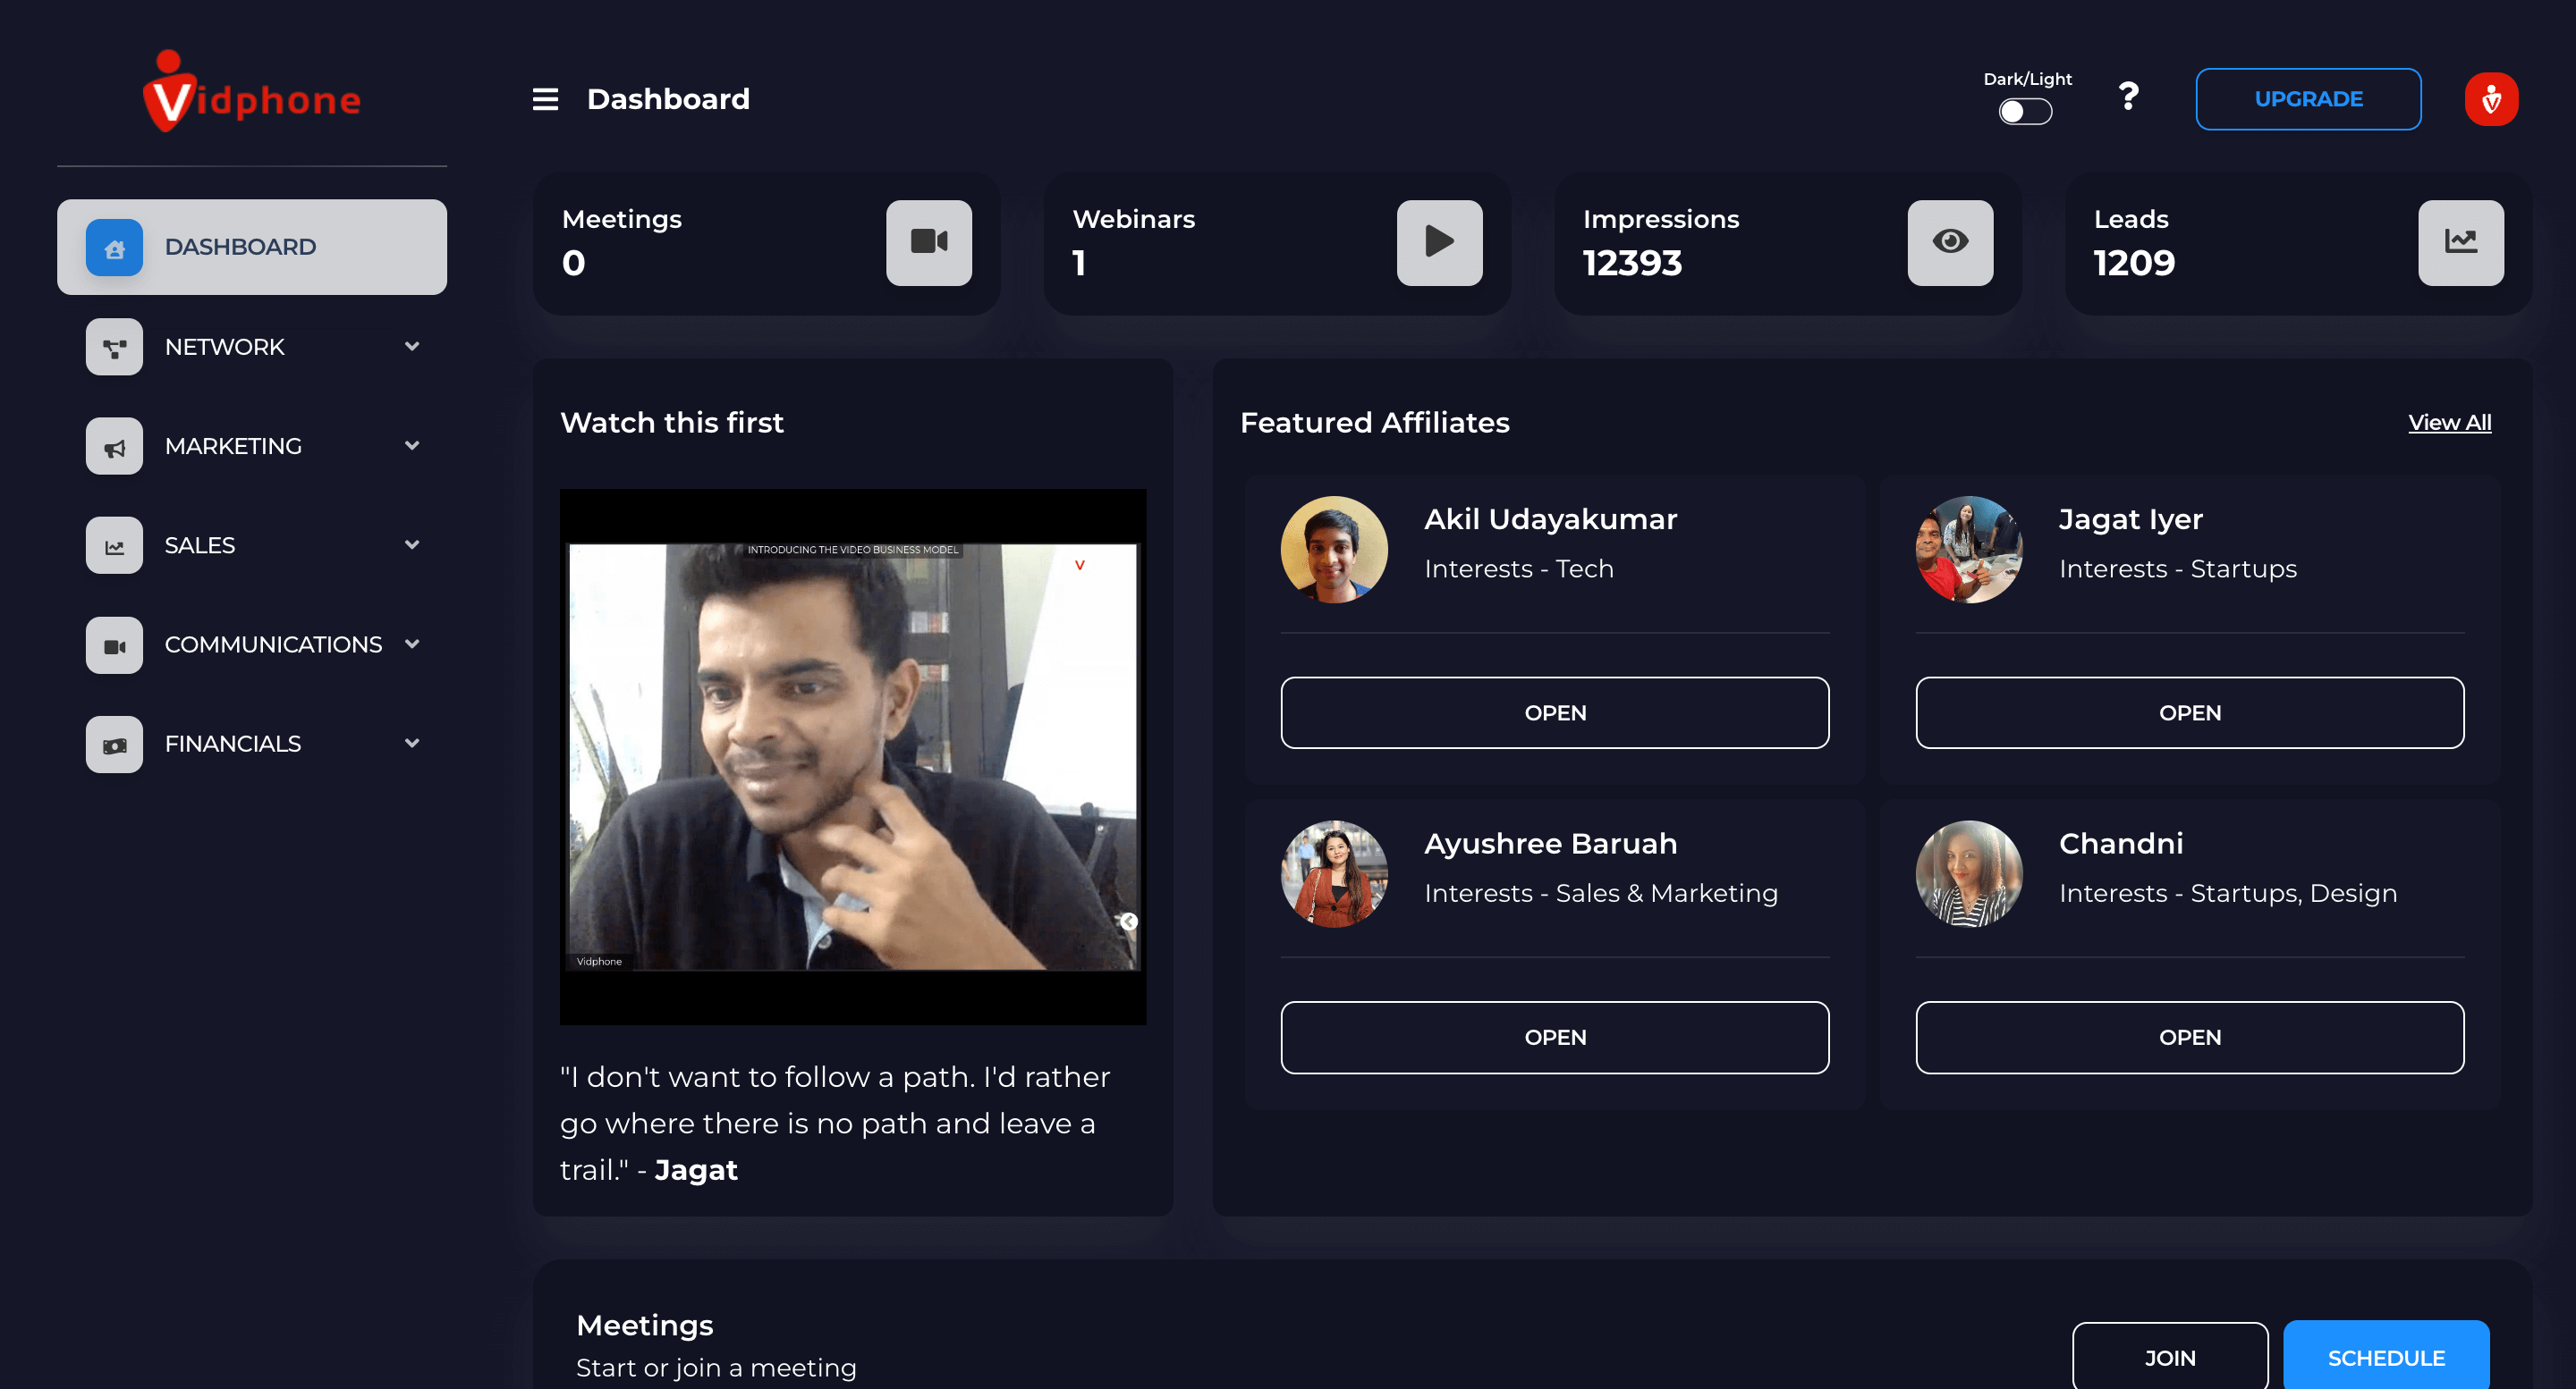Open Akil Udayakumar's affiliate profile
Viewport: 2576px width, 1389px height.
pyautogui.click(x=1554, y=712)
